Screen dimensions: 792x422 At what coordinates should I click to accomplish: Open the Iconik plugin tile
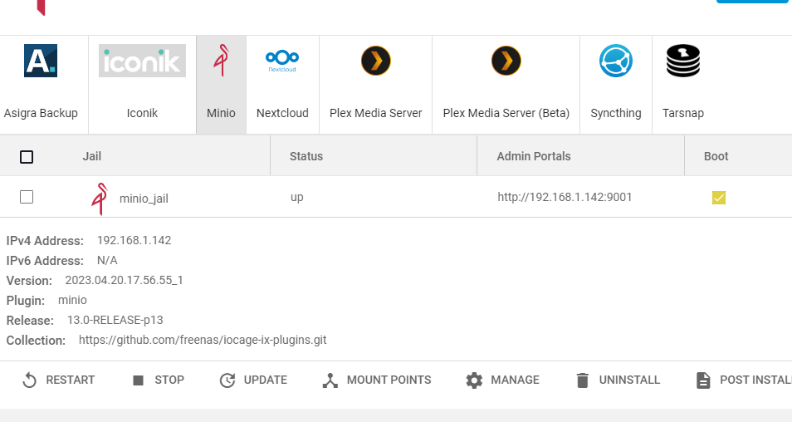tap(142, 85)
